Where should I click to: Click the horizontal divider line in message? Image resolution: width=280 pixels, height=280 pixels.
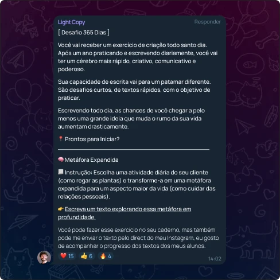click(x=134, y=149)
